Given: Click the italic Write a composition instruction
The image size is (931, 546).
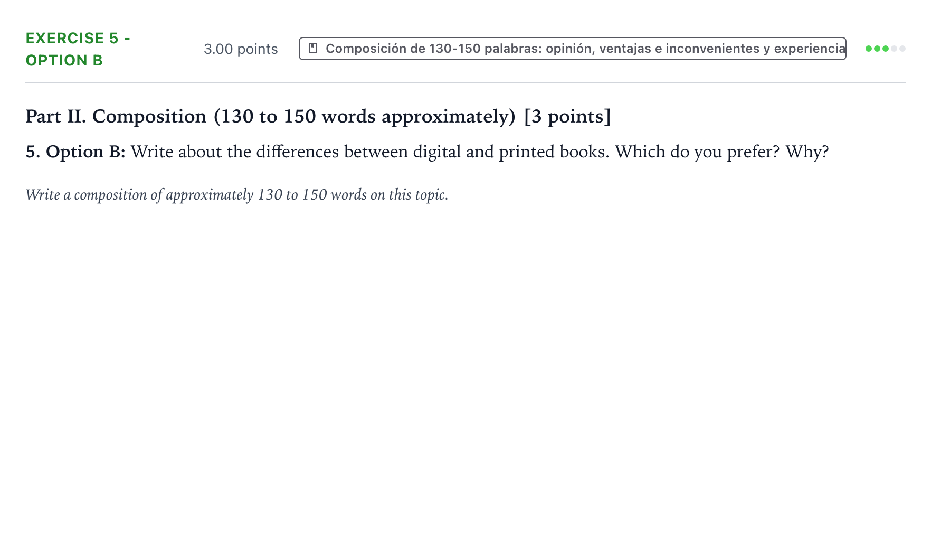Looking at the screenshot, I should 237,195.
